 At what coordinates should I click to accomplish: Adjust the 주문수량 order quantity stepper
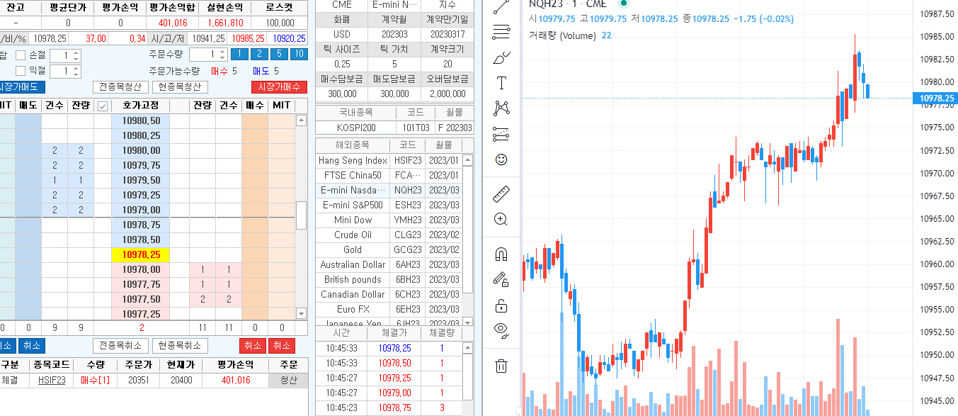(222, 55)
